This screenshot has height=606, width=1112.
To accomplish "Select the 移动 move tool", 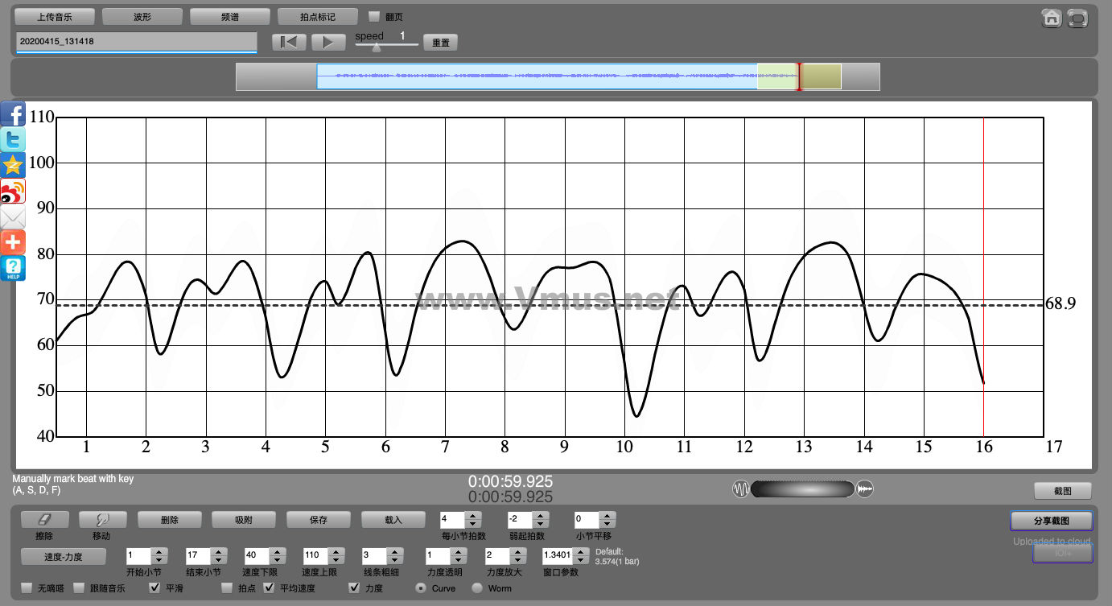I will (102, 520).
